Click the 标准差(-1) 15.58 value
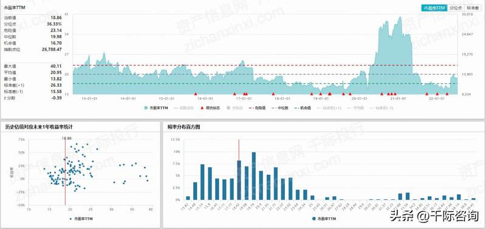 pos(56,91)
